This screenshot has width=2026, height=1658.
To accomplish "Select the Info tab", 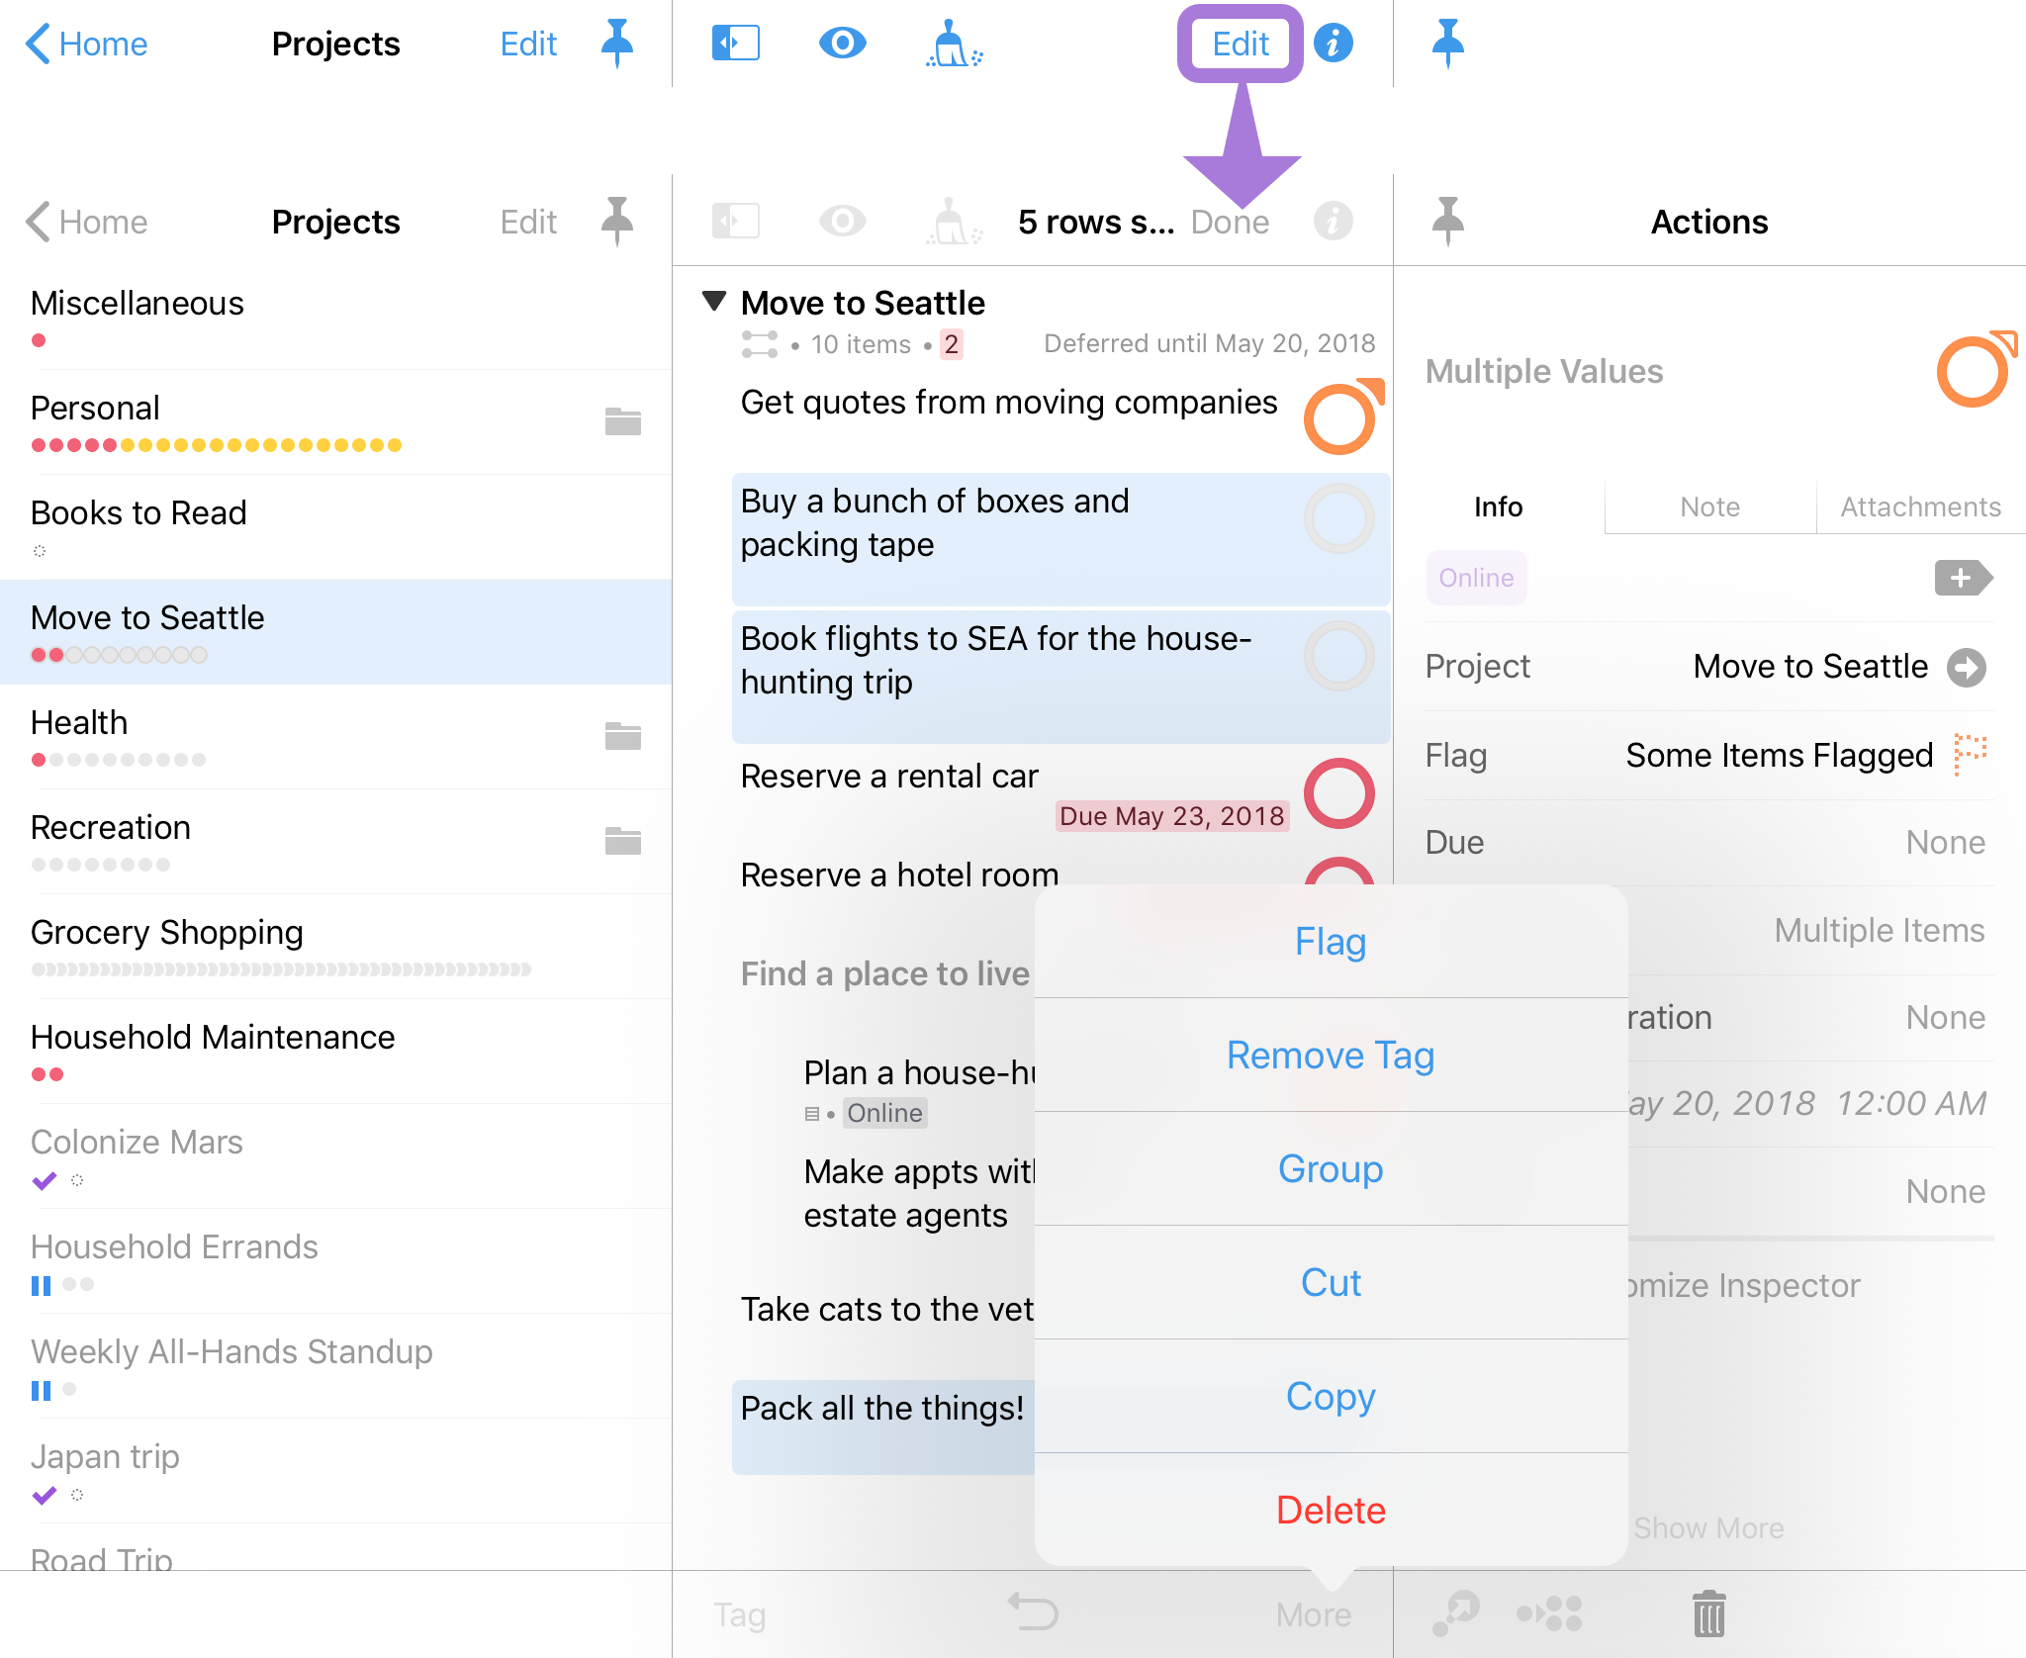I will [x=1498, y=507].
